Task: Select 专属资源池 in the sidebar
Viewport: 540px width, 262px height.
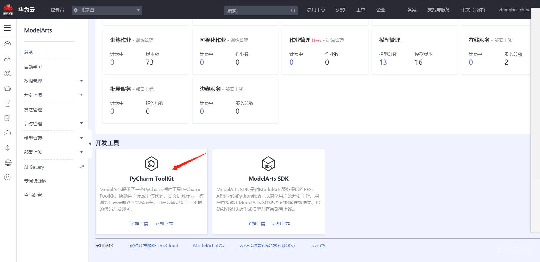Action: click(35, 181)
